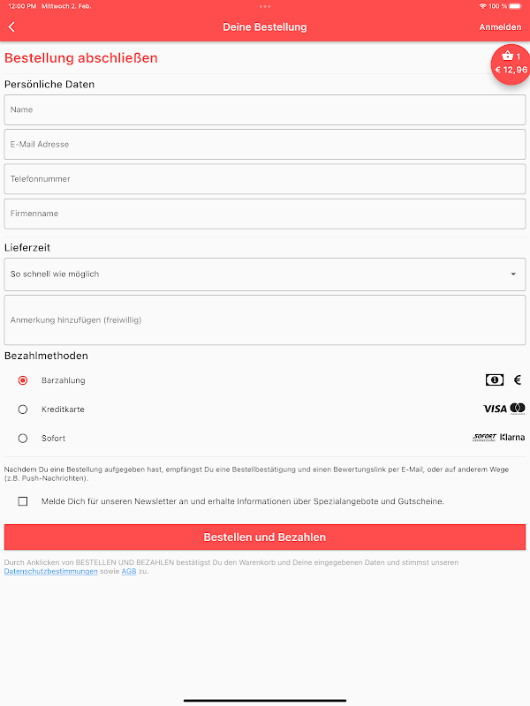
Task: Click the Mastercard logo icon
Action: [x=518, y=409]
